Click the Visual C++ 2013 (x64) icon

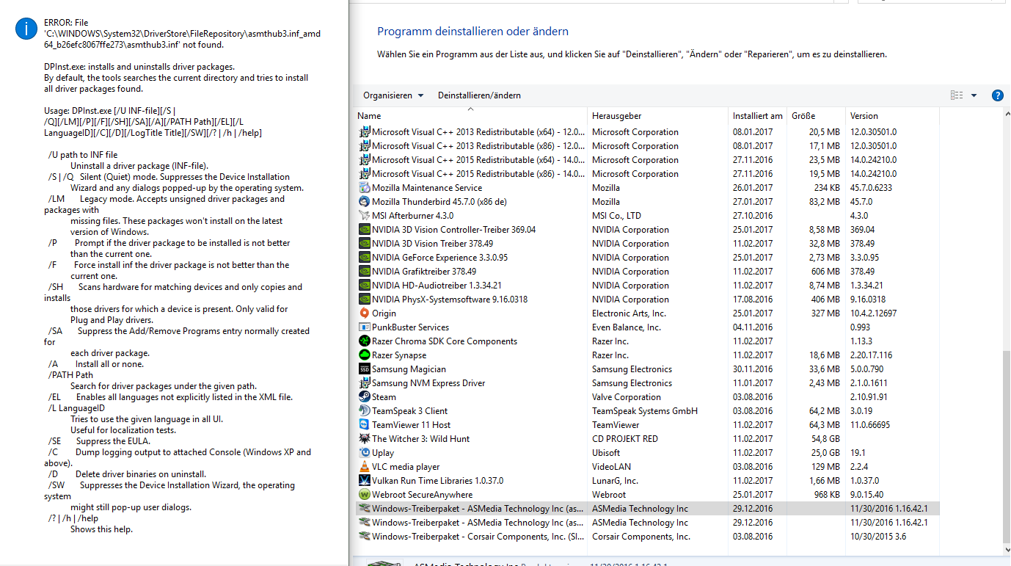(365, 132)
